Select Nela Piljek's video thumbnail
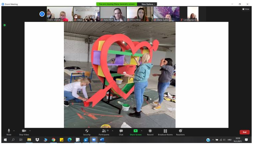Image resolution: width=253 pixels, height=144 pixels. point(113,14)
